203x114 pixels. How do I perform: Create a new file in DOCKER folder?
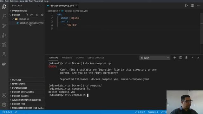coord(27,15)
